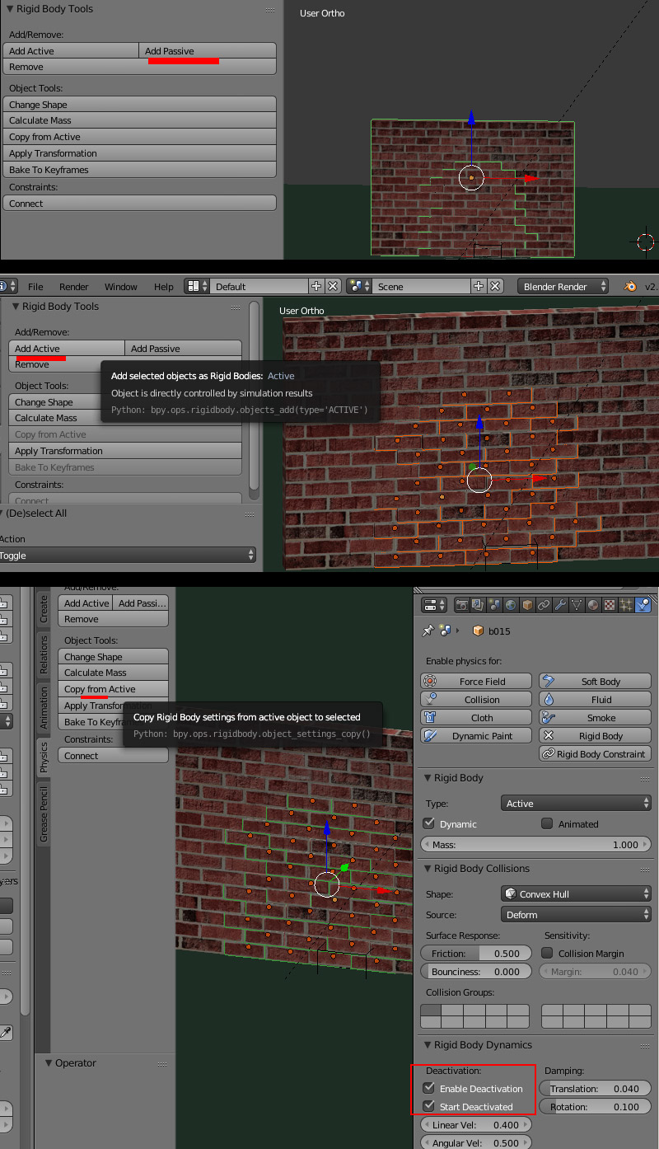
Task: Open the Object properties cube tab
Action: [527, 605]
